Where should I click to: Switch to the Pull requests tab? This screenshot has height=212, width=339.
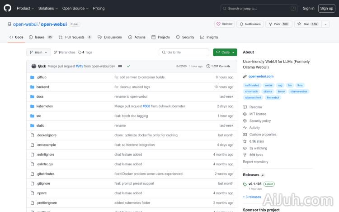pyautogui.click(x=75, y=37)
